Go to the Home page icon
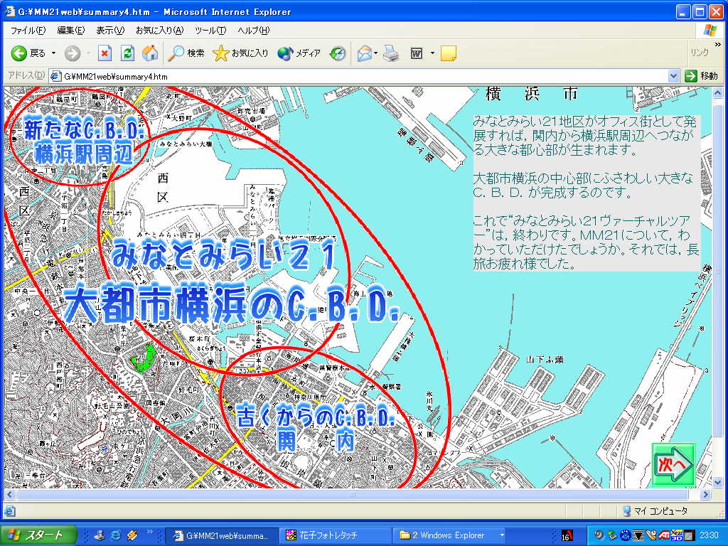Viewport: 728px width, 546px height. tap(149, 53)
